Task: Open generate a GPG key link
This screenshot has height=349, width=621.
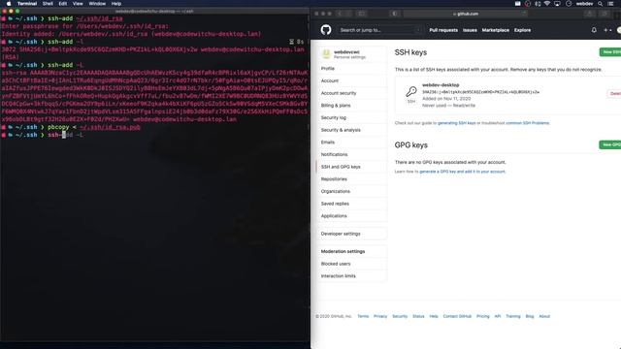Action: click(462, 172)
